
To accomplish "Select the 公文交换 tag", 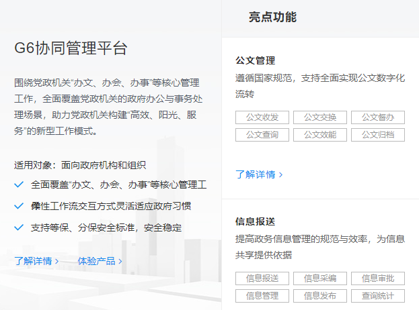I will (x=319, y=117).
